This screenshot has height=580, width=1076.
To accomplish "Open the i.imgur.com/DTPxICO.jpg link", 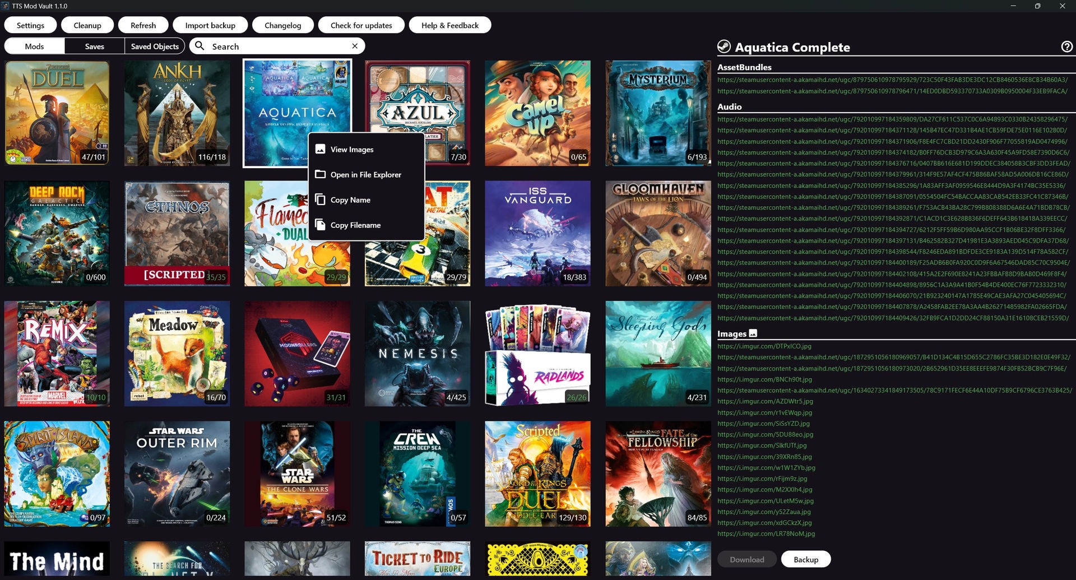I will click(x=764, y=346).
